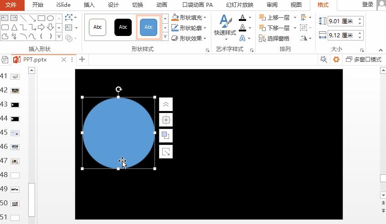This screenshot has width=386, height=224.
Task: Expand the shape styles gallery
Action: pos(165,37)
